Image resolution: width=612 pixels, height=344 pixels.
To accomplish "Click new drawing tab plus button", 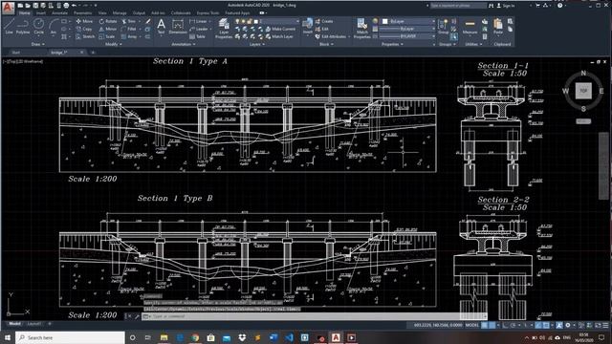I will (93, 53).
